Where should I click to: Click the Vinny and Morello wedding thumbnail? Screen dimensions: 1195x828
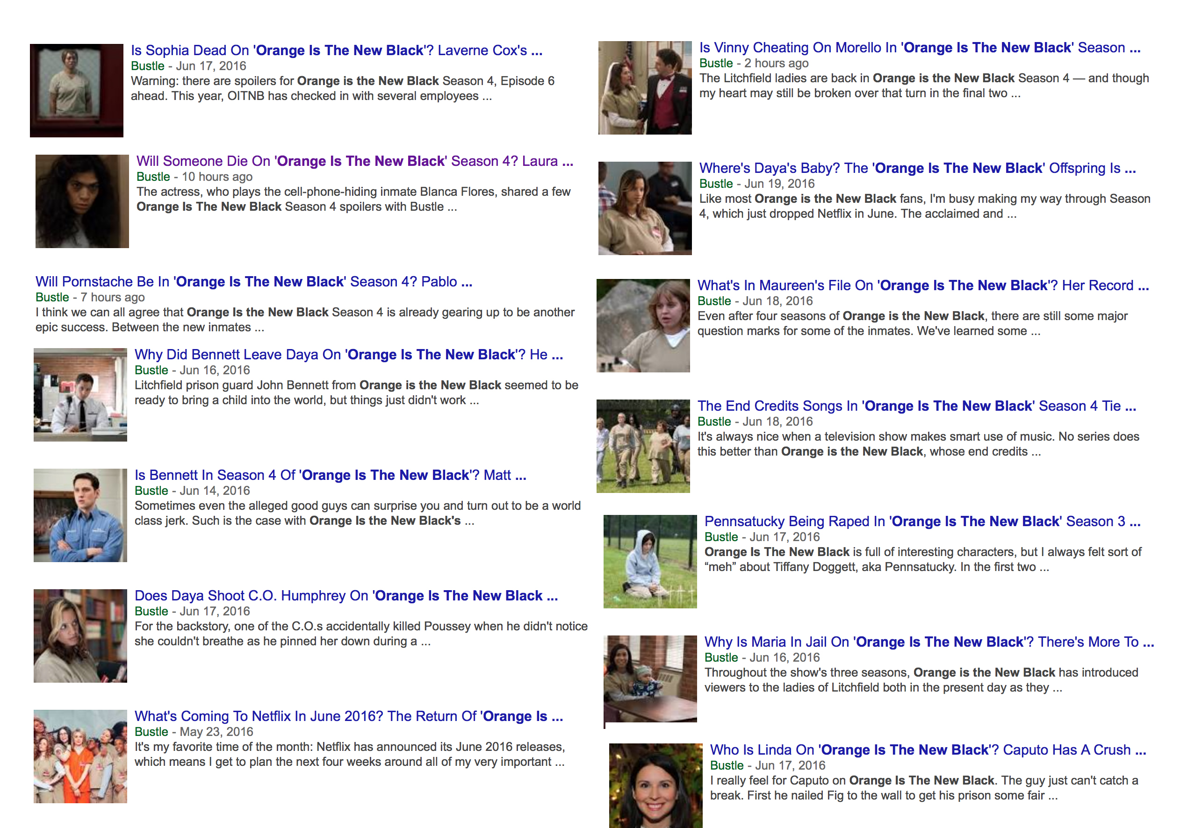[x=645, y=88]
